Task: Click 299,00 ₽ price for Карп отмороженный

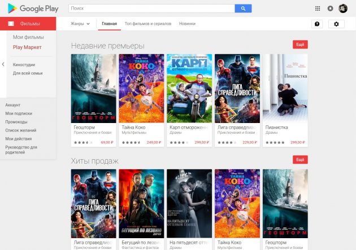Action: (x=202, y=143)
